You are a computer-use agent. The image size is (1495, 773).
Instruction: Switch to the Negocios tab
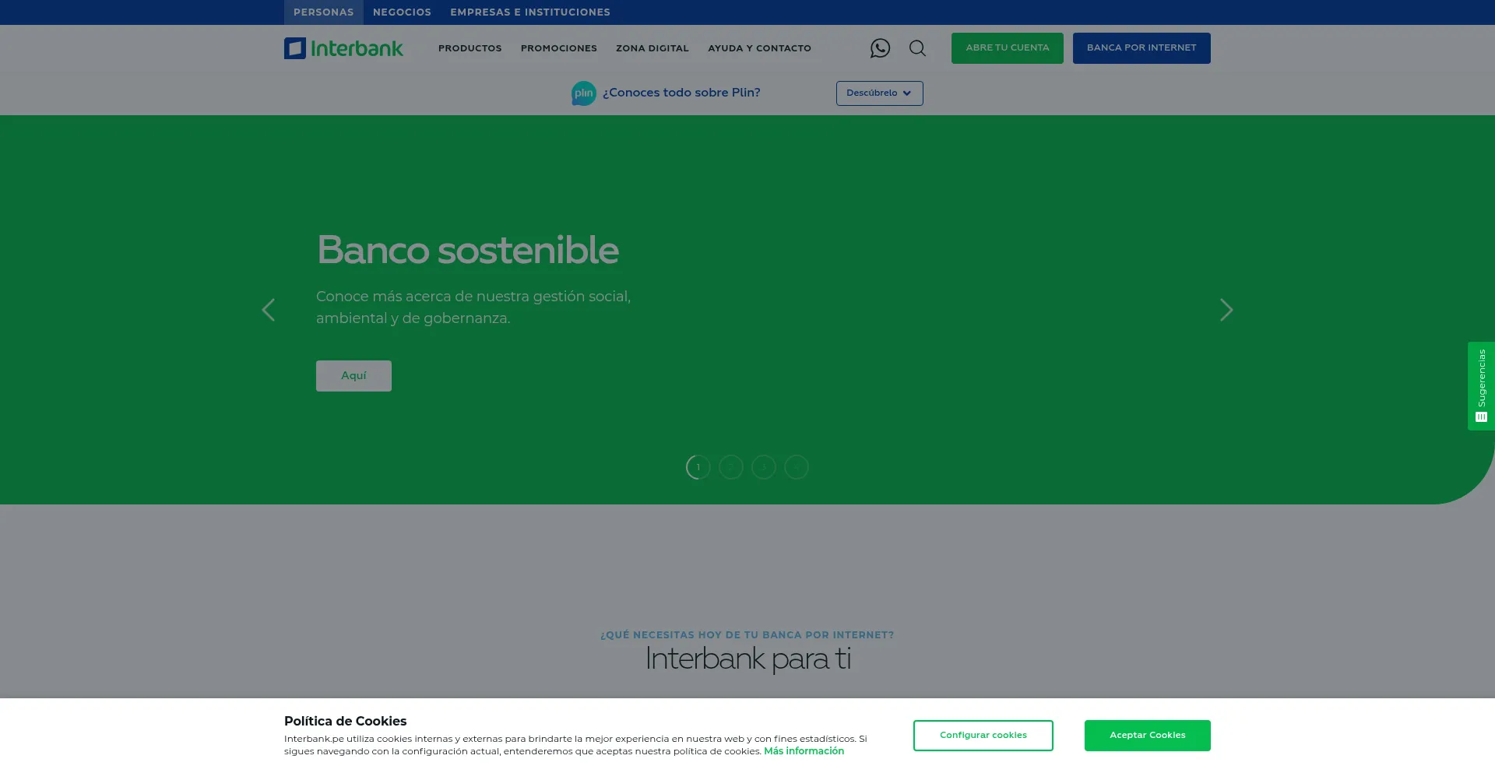(402, 12)
